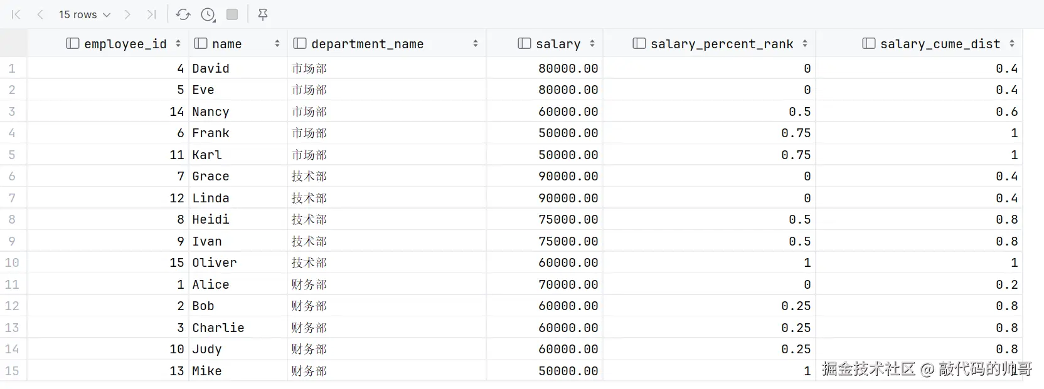The image size is (1044, 389).
Task: Open the auto-refresh clock icon
Action: pyautogui.click(x=208, y=14)
